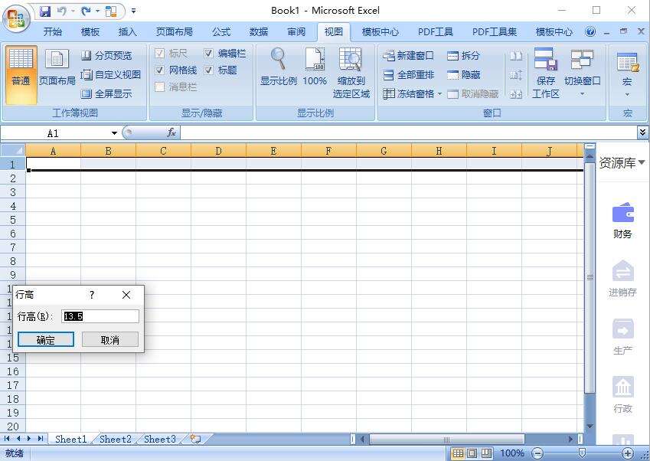Image resolution: width=650 pixels, height=461 pixels.
Task: Open 显示比例 zoom magnifier tool
Action: point(278,67)
